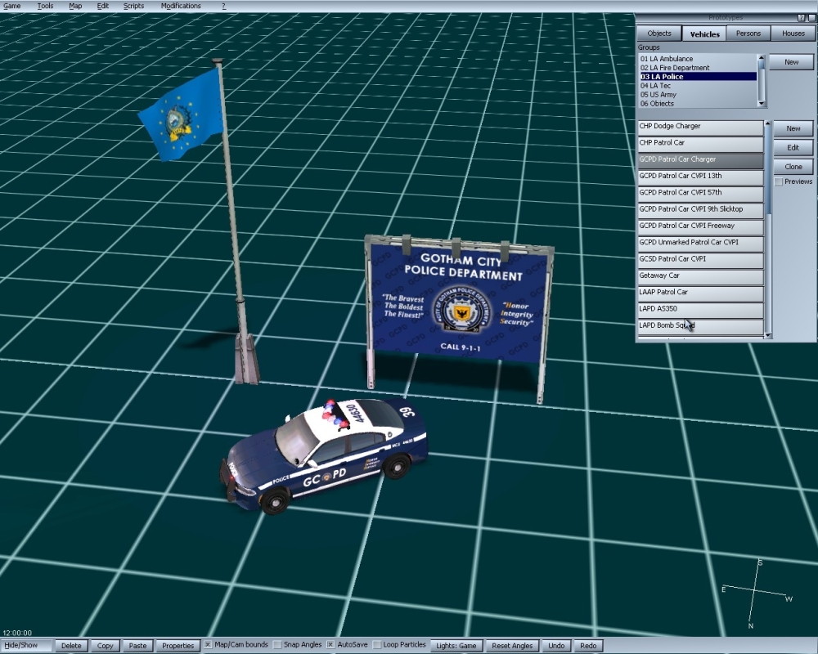Viewport: 818px width, 654px height.
Task: Select the 06 Objects group
Action: click(698, 103)
